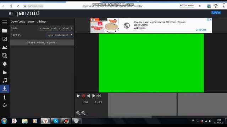This screenshot has width=227, height=127.
Task: Zoom out the timeline
Action: 78,113
